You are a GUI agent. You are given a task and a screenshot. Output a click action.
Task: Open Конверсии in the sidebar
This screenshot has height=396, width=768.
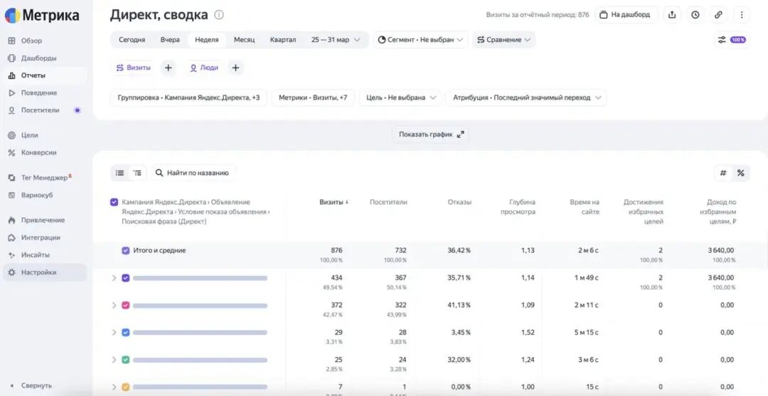pos(38,153)
